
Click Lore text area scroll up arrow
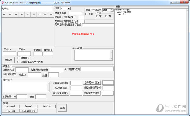[111, 52]
